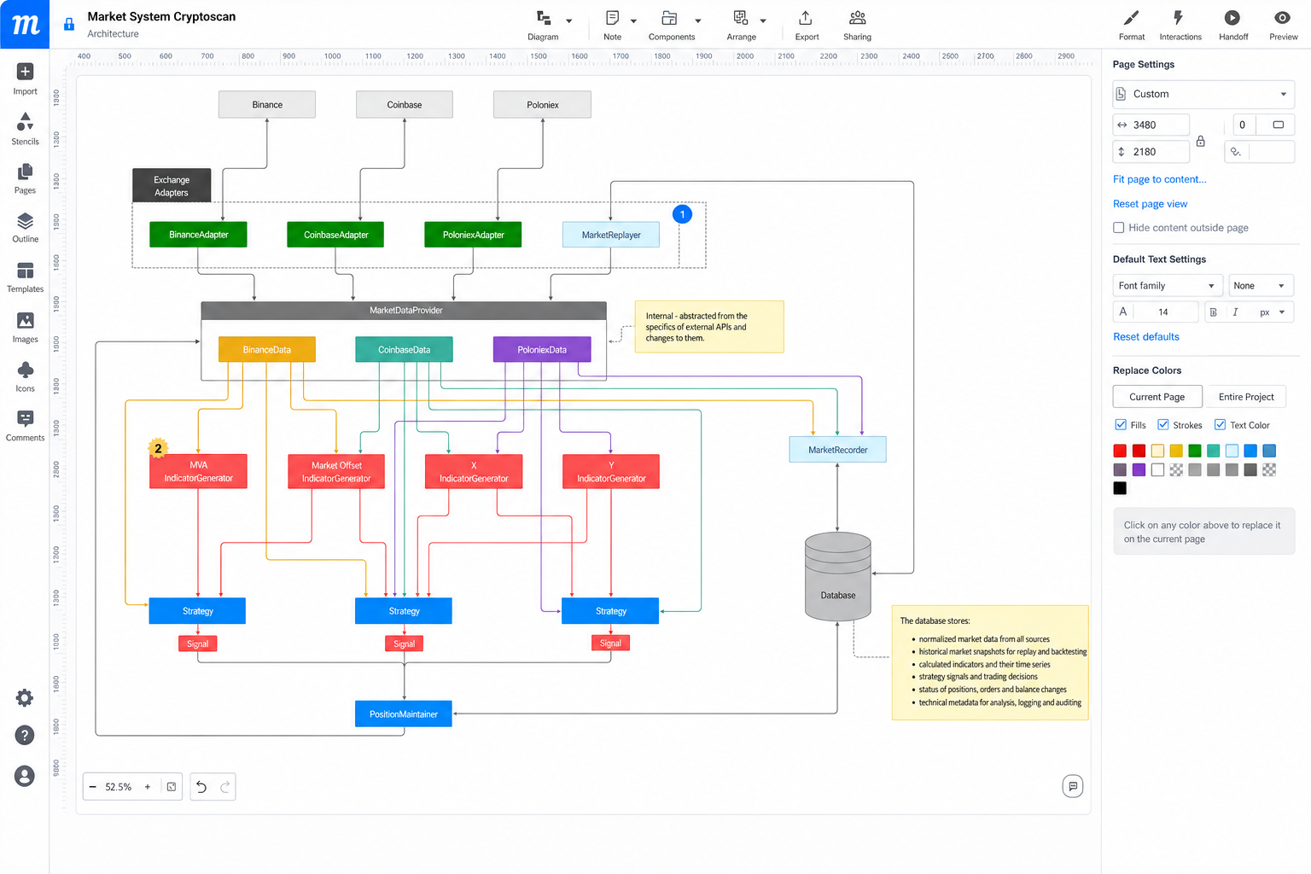This screenshot has height=874, width=1311.
Task: Expand the Note dropdown arrow
Action: point(633,21)
